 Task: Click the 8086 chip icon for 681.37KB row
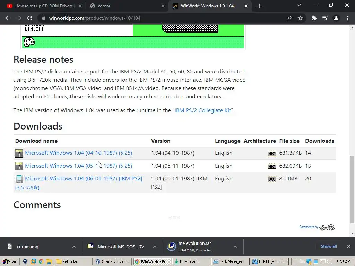point(272,153)
